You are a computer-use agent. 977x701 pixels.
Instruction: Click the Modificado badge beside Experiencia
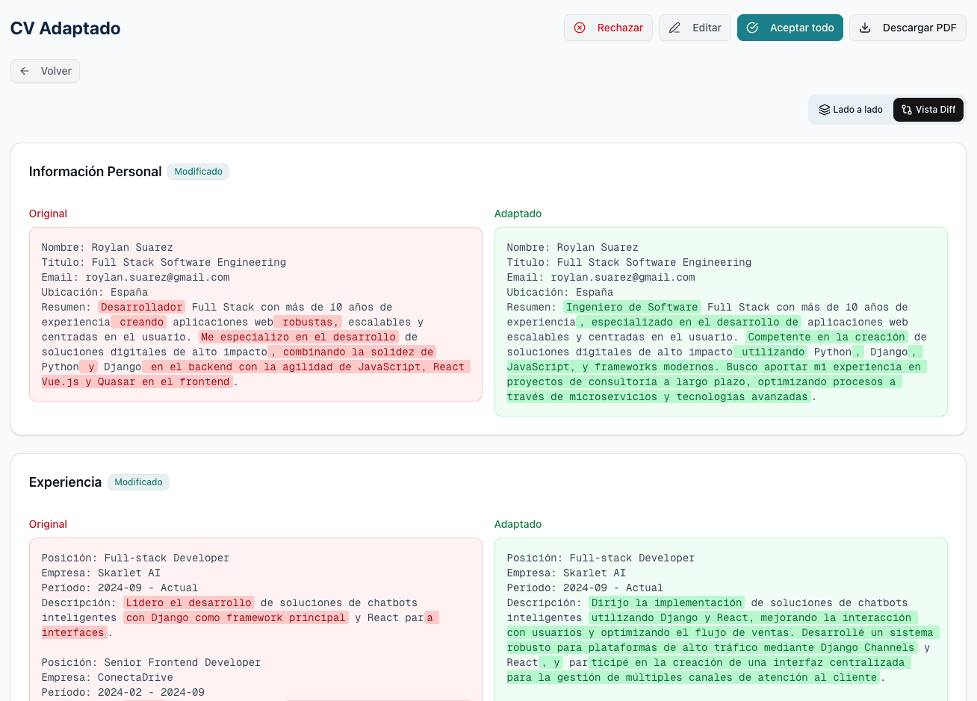point(138,482)
